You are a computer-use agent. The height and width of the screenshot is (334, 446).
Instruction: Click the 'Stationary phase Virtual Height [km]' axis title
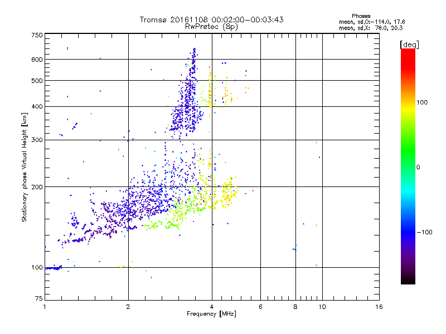[x=24, y=168]
